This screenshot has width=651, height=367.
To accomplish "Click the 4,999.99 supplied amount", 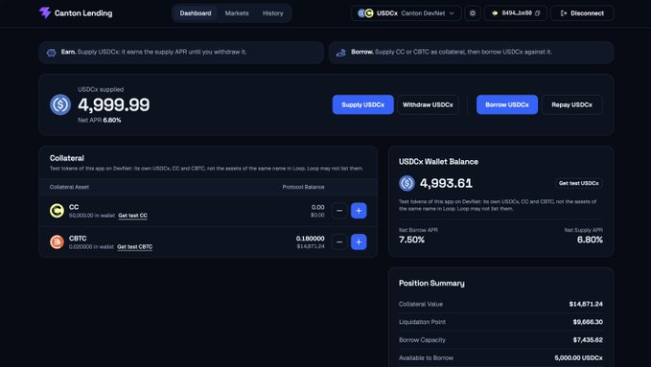I will pos(114,104).
